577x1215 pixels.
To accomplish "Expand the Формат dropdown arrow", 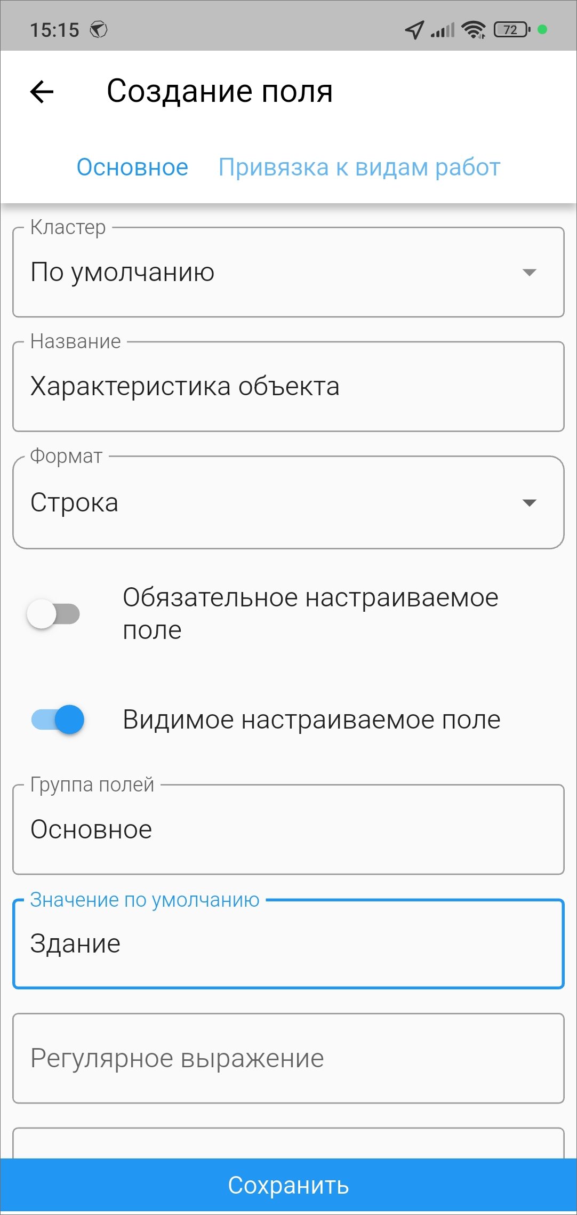I will 529,503.
